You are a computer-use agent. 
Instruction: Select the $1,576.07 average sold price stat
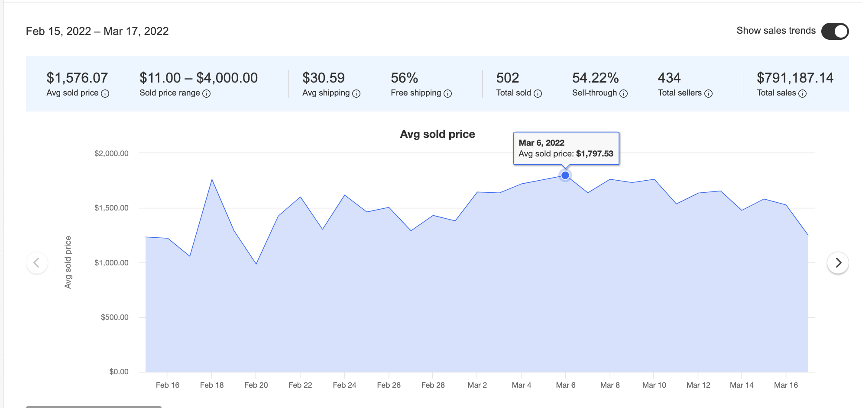77,78
